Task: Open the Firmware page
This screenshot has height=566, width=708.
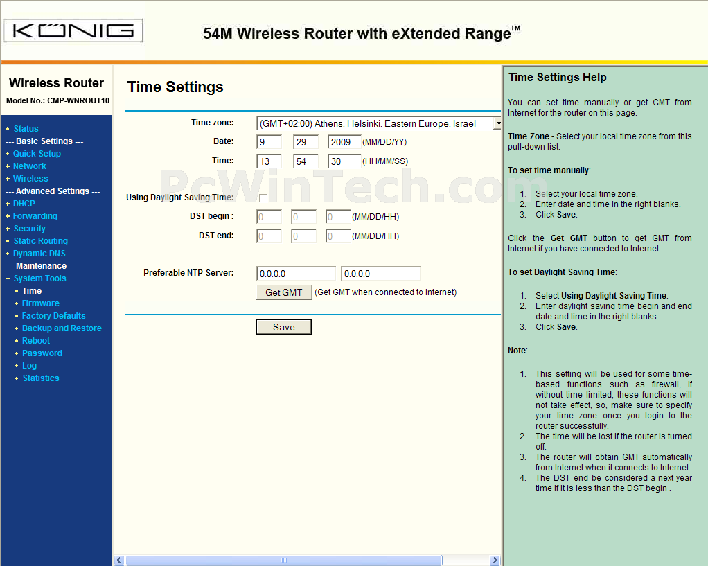Action: 41,303
